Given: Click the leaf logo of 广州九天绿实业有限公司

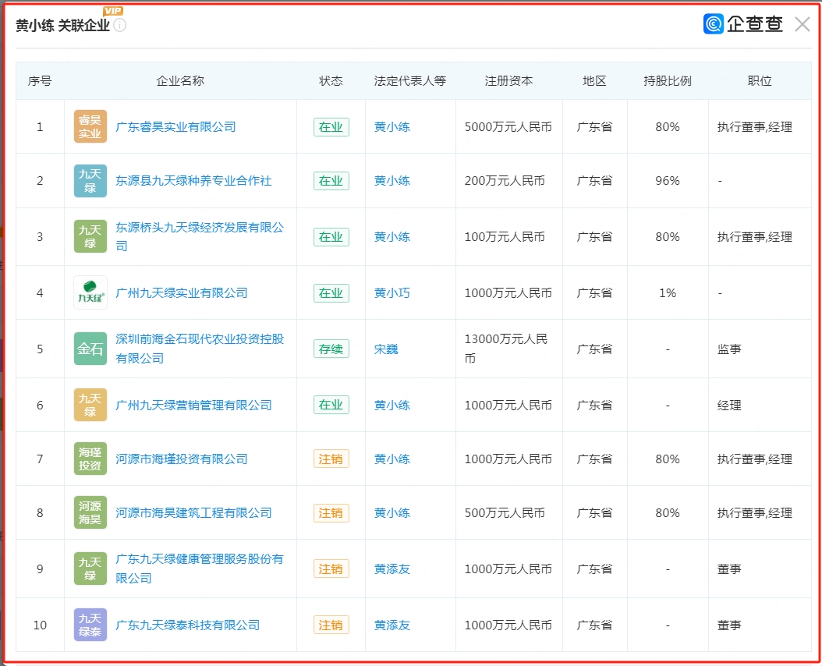Looking at the screenshot, I should pos(90,292).
